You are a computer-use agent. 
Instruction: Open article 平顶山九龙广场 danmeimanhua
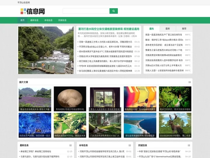(160, 157)
